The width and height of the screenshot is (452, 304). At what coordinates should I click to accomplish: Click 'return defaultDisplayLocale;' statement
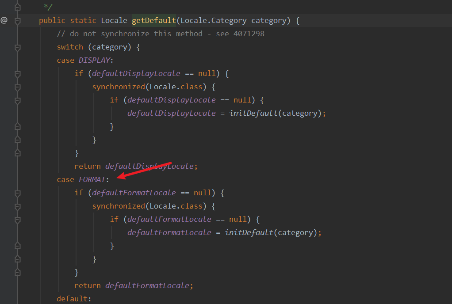click(x=136, y=166)
